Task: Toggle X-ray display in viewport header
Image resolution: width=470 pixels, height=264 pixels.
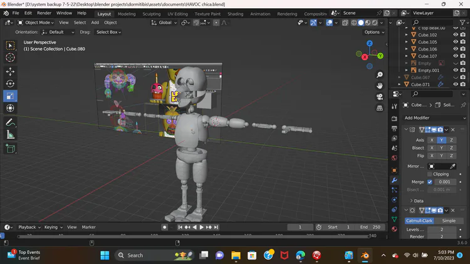Action: (x=345, y=23)
